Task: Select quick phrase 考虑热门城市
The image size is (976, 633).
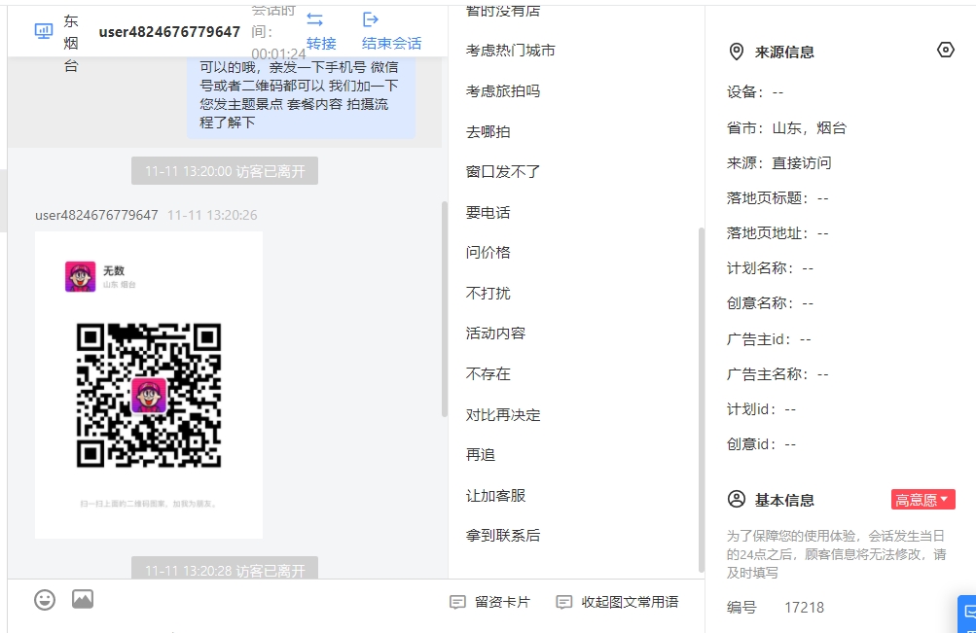Action: [511, 51]
